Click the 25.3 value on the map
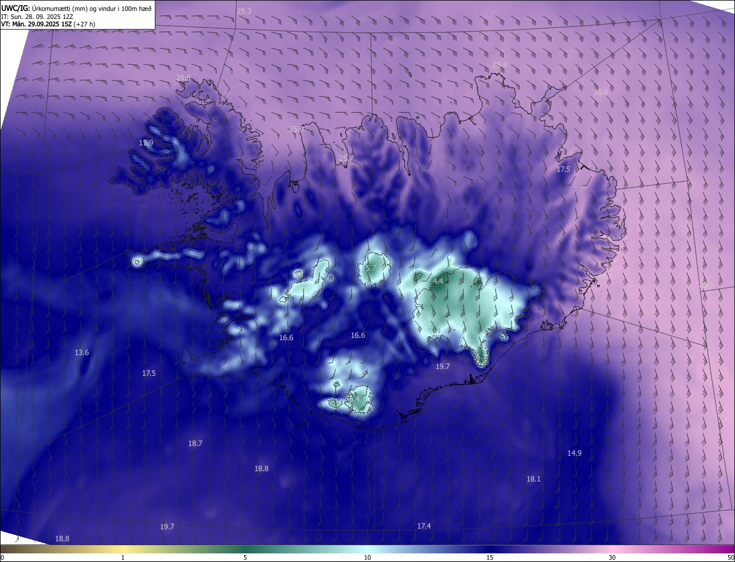This screenshot has height=562, width=735. point(244,11)
